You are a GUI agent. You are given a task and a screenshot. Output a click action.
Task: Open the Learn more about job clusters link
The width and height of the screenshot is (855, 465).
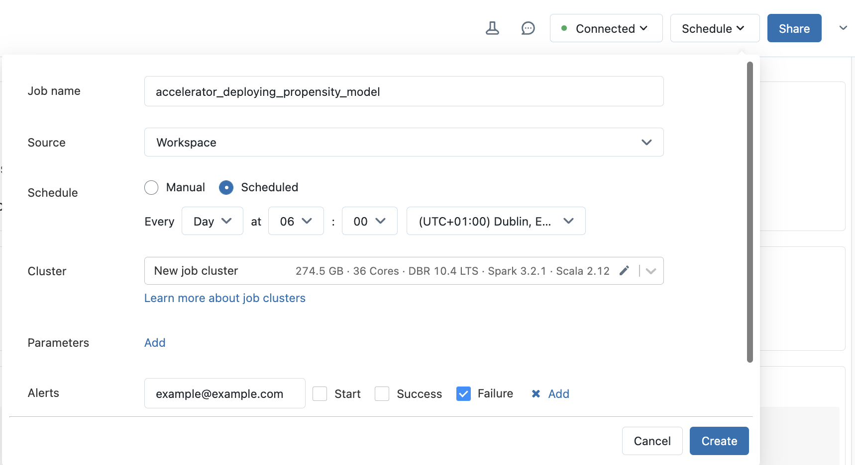[224, 298]
